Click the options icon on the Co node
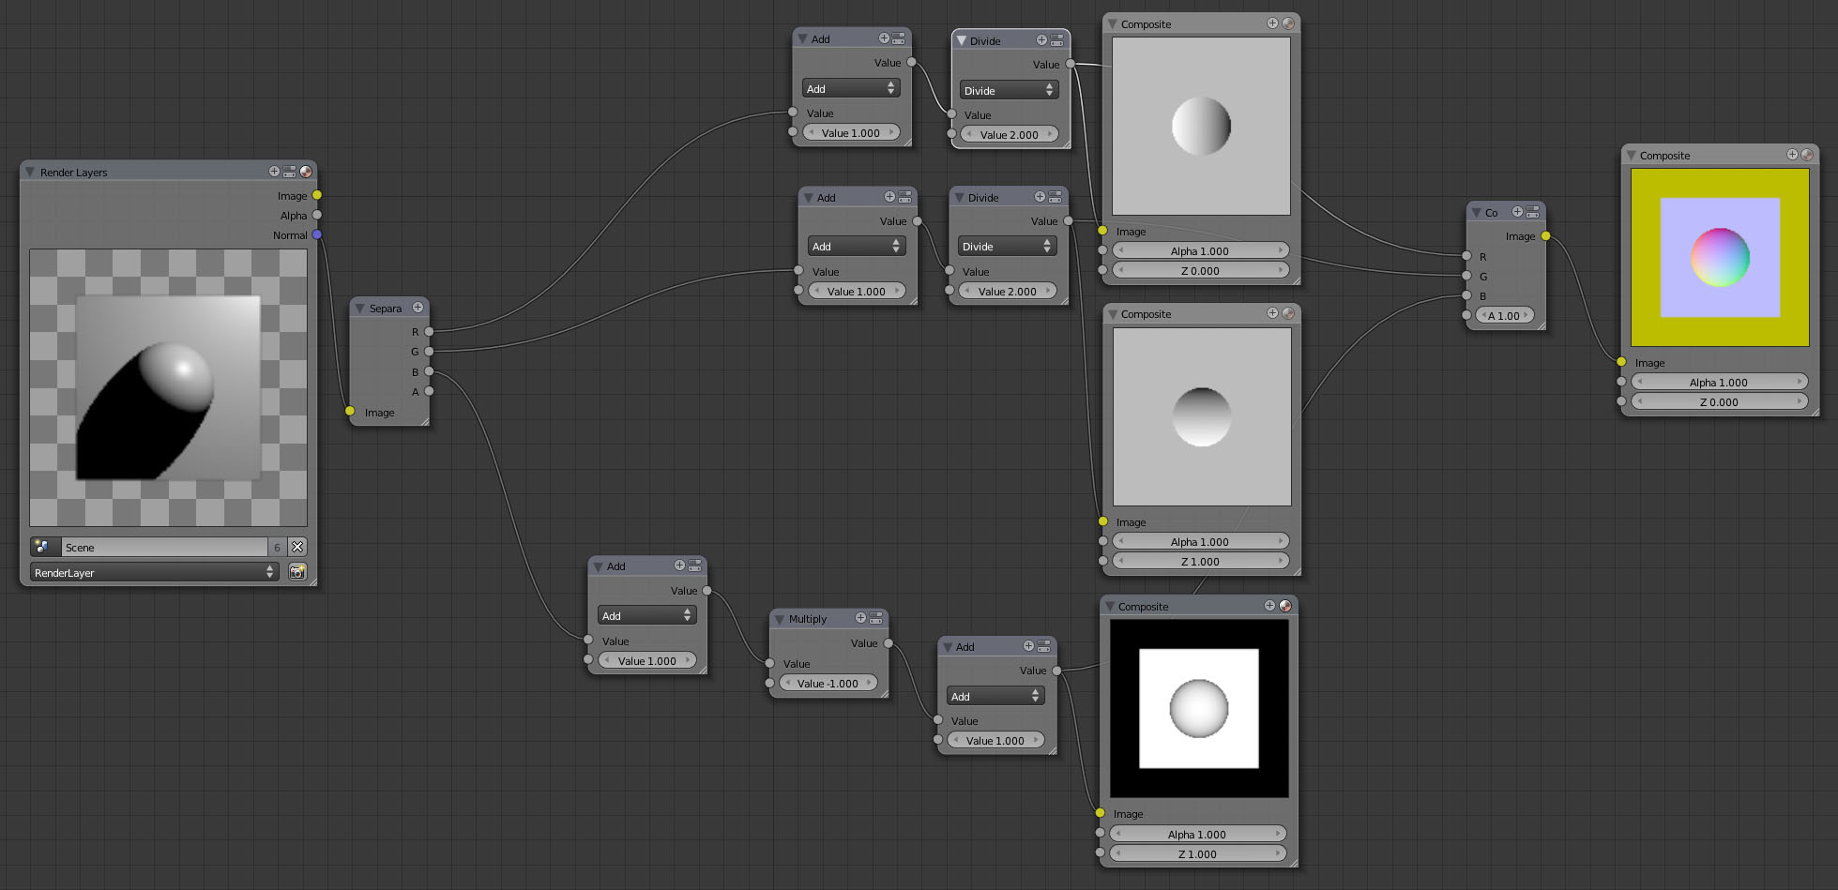Image resolution: width=1838 pixels, height=890 pixels. [x=1532, y=212]
